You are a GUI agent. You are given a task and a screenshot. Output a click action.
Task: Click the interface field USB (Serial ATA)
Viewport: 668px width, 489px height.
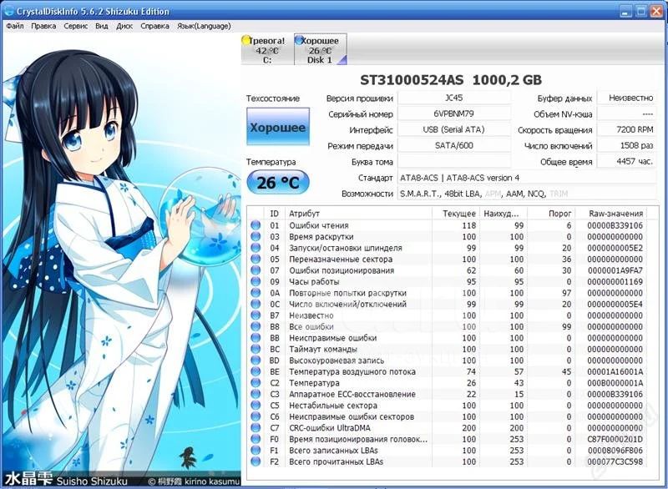[454, 130]
